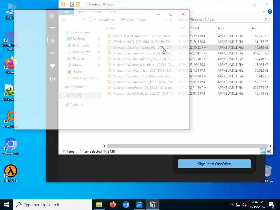This screenshot has width=280, height=210.
Task: Select the Folders icon in the overlay sidebar
Action: 52,79
